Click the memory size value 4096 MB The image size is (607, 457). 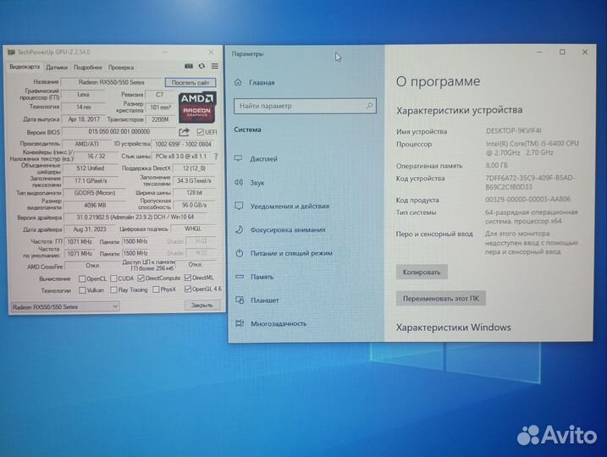tap(95, 205)
